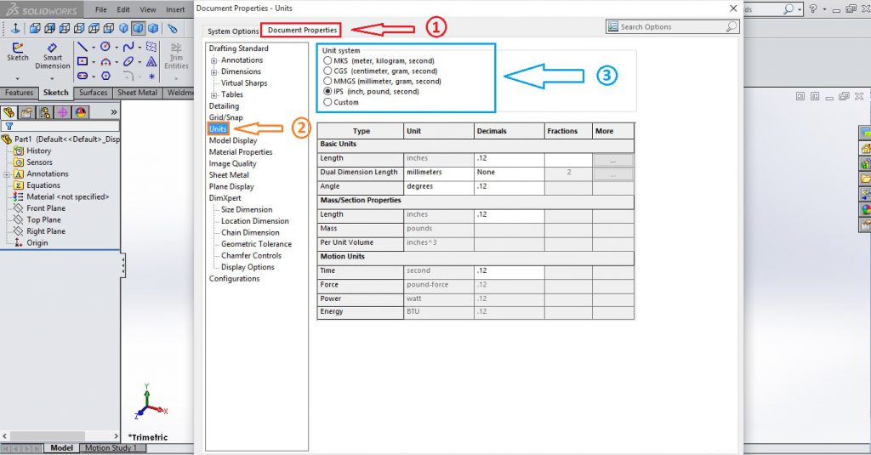871x455 pixels.
Task: Click the filter funnel icon in the feature tree
Action: pos(9,127)
